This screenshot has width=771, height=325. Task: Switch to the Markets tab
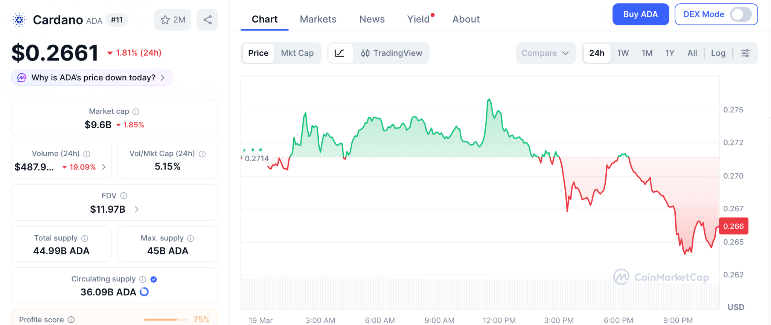click(318, 19)
